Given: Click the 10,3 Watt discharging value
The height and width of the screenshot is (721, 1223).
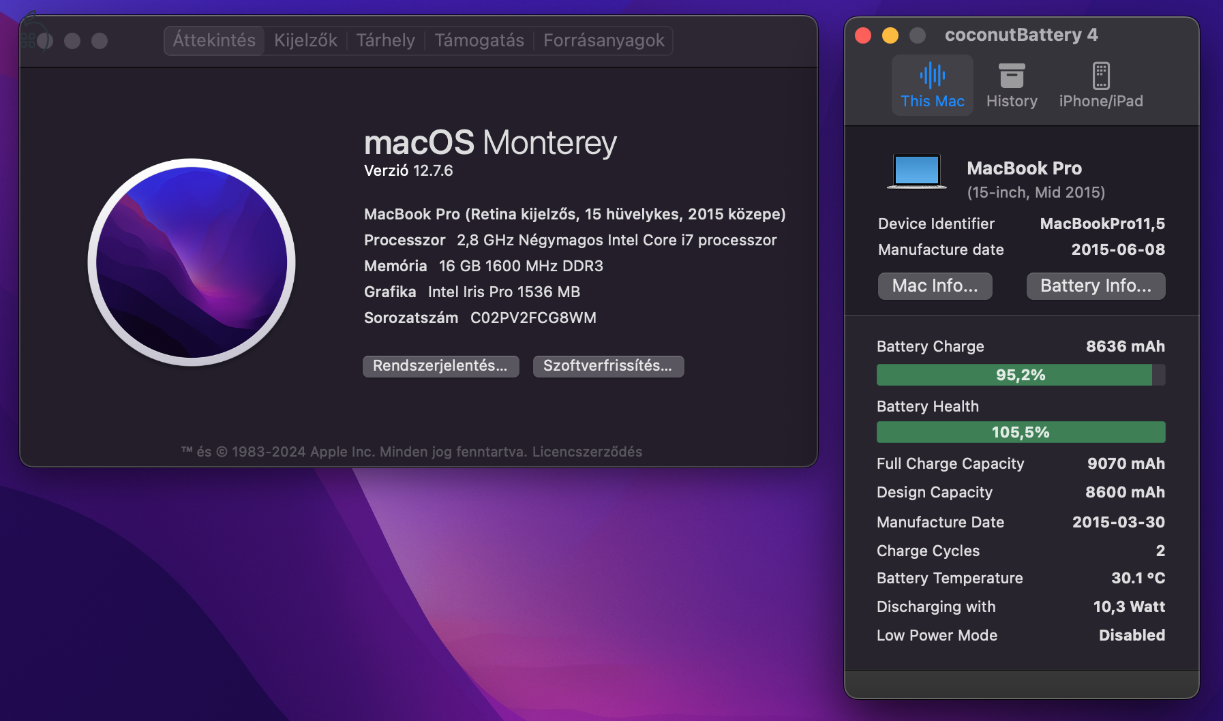Looking at the screenshot, I should pos(1129,607).
